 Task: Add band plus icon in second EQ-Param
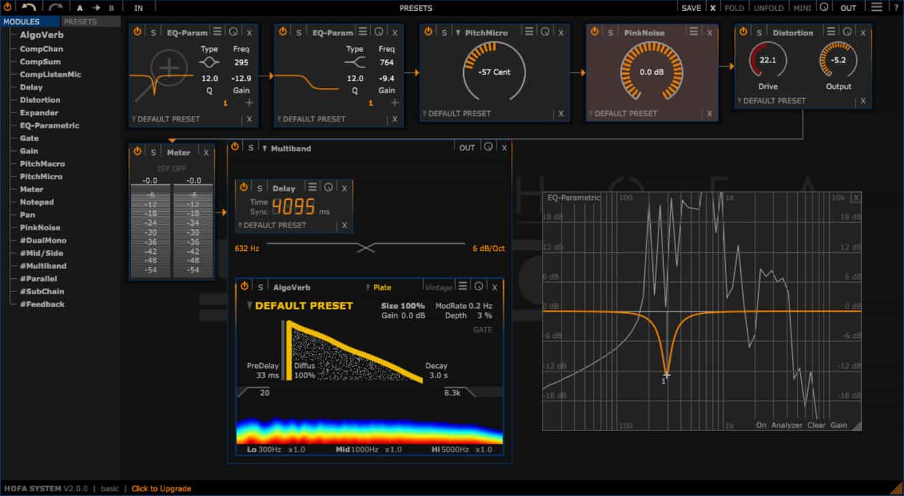(395, 102)
